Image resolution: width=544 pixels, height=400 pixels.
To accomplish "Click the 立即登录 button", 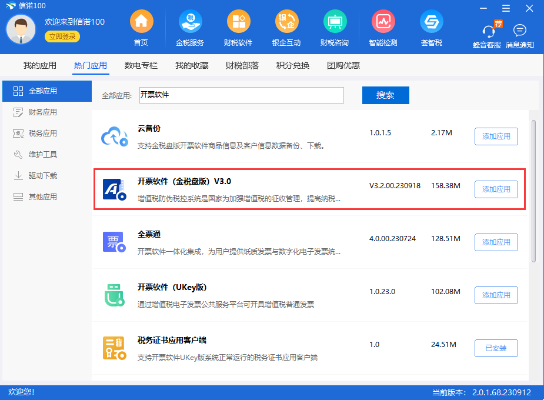I will click(62, 36).
